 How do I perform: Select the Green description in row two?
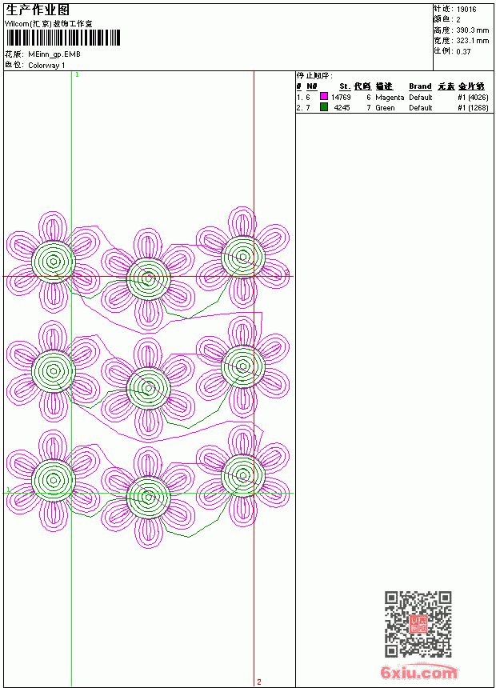pyautogui.click(x=385, y=108)
